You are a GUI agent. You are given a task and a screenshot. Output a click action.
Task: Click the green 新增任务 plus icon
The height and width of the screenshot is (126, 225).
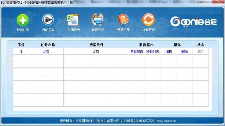point(23,20)
